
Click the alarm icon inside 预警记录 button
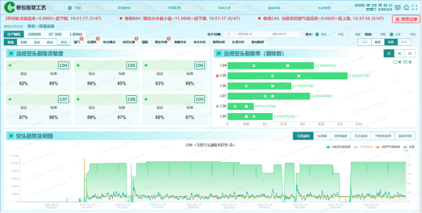397,19
